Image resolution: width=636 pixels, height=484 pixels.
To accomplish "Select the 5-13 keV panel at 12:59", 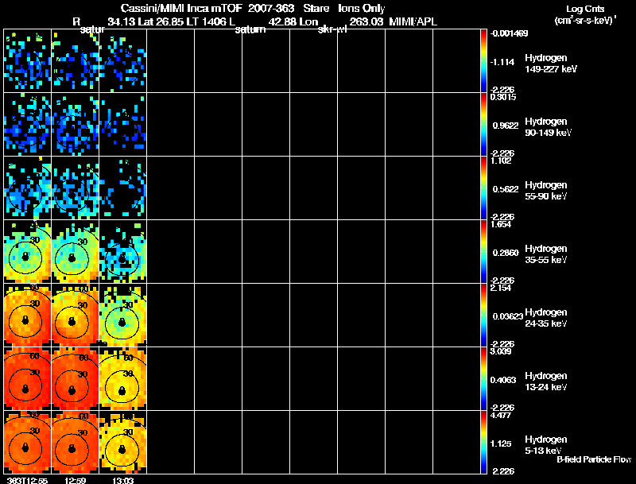I will click(75, 442).
